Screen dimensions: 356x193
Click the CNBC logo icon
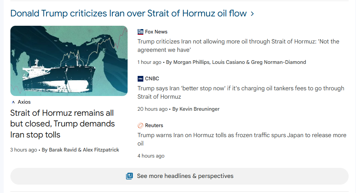[140, 79]
